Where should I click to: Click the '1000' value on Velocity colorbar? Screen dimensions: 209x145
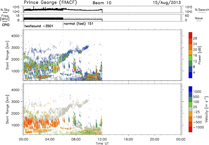pyautogui.click(x=197, y=92)
